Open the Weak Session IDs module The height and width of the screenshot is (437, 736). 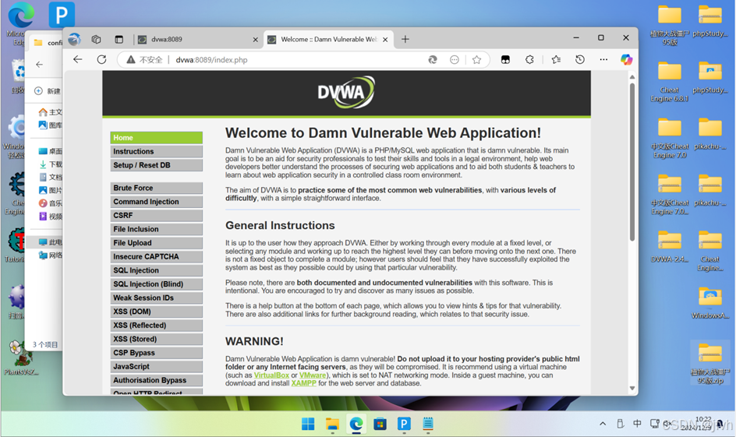click(156, 298)
